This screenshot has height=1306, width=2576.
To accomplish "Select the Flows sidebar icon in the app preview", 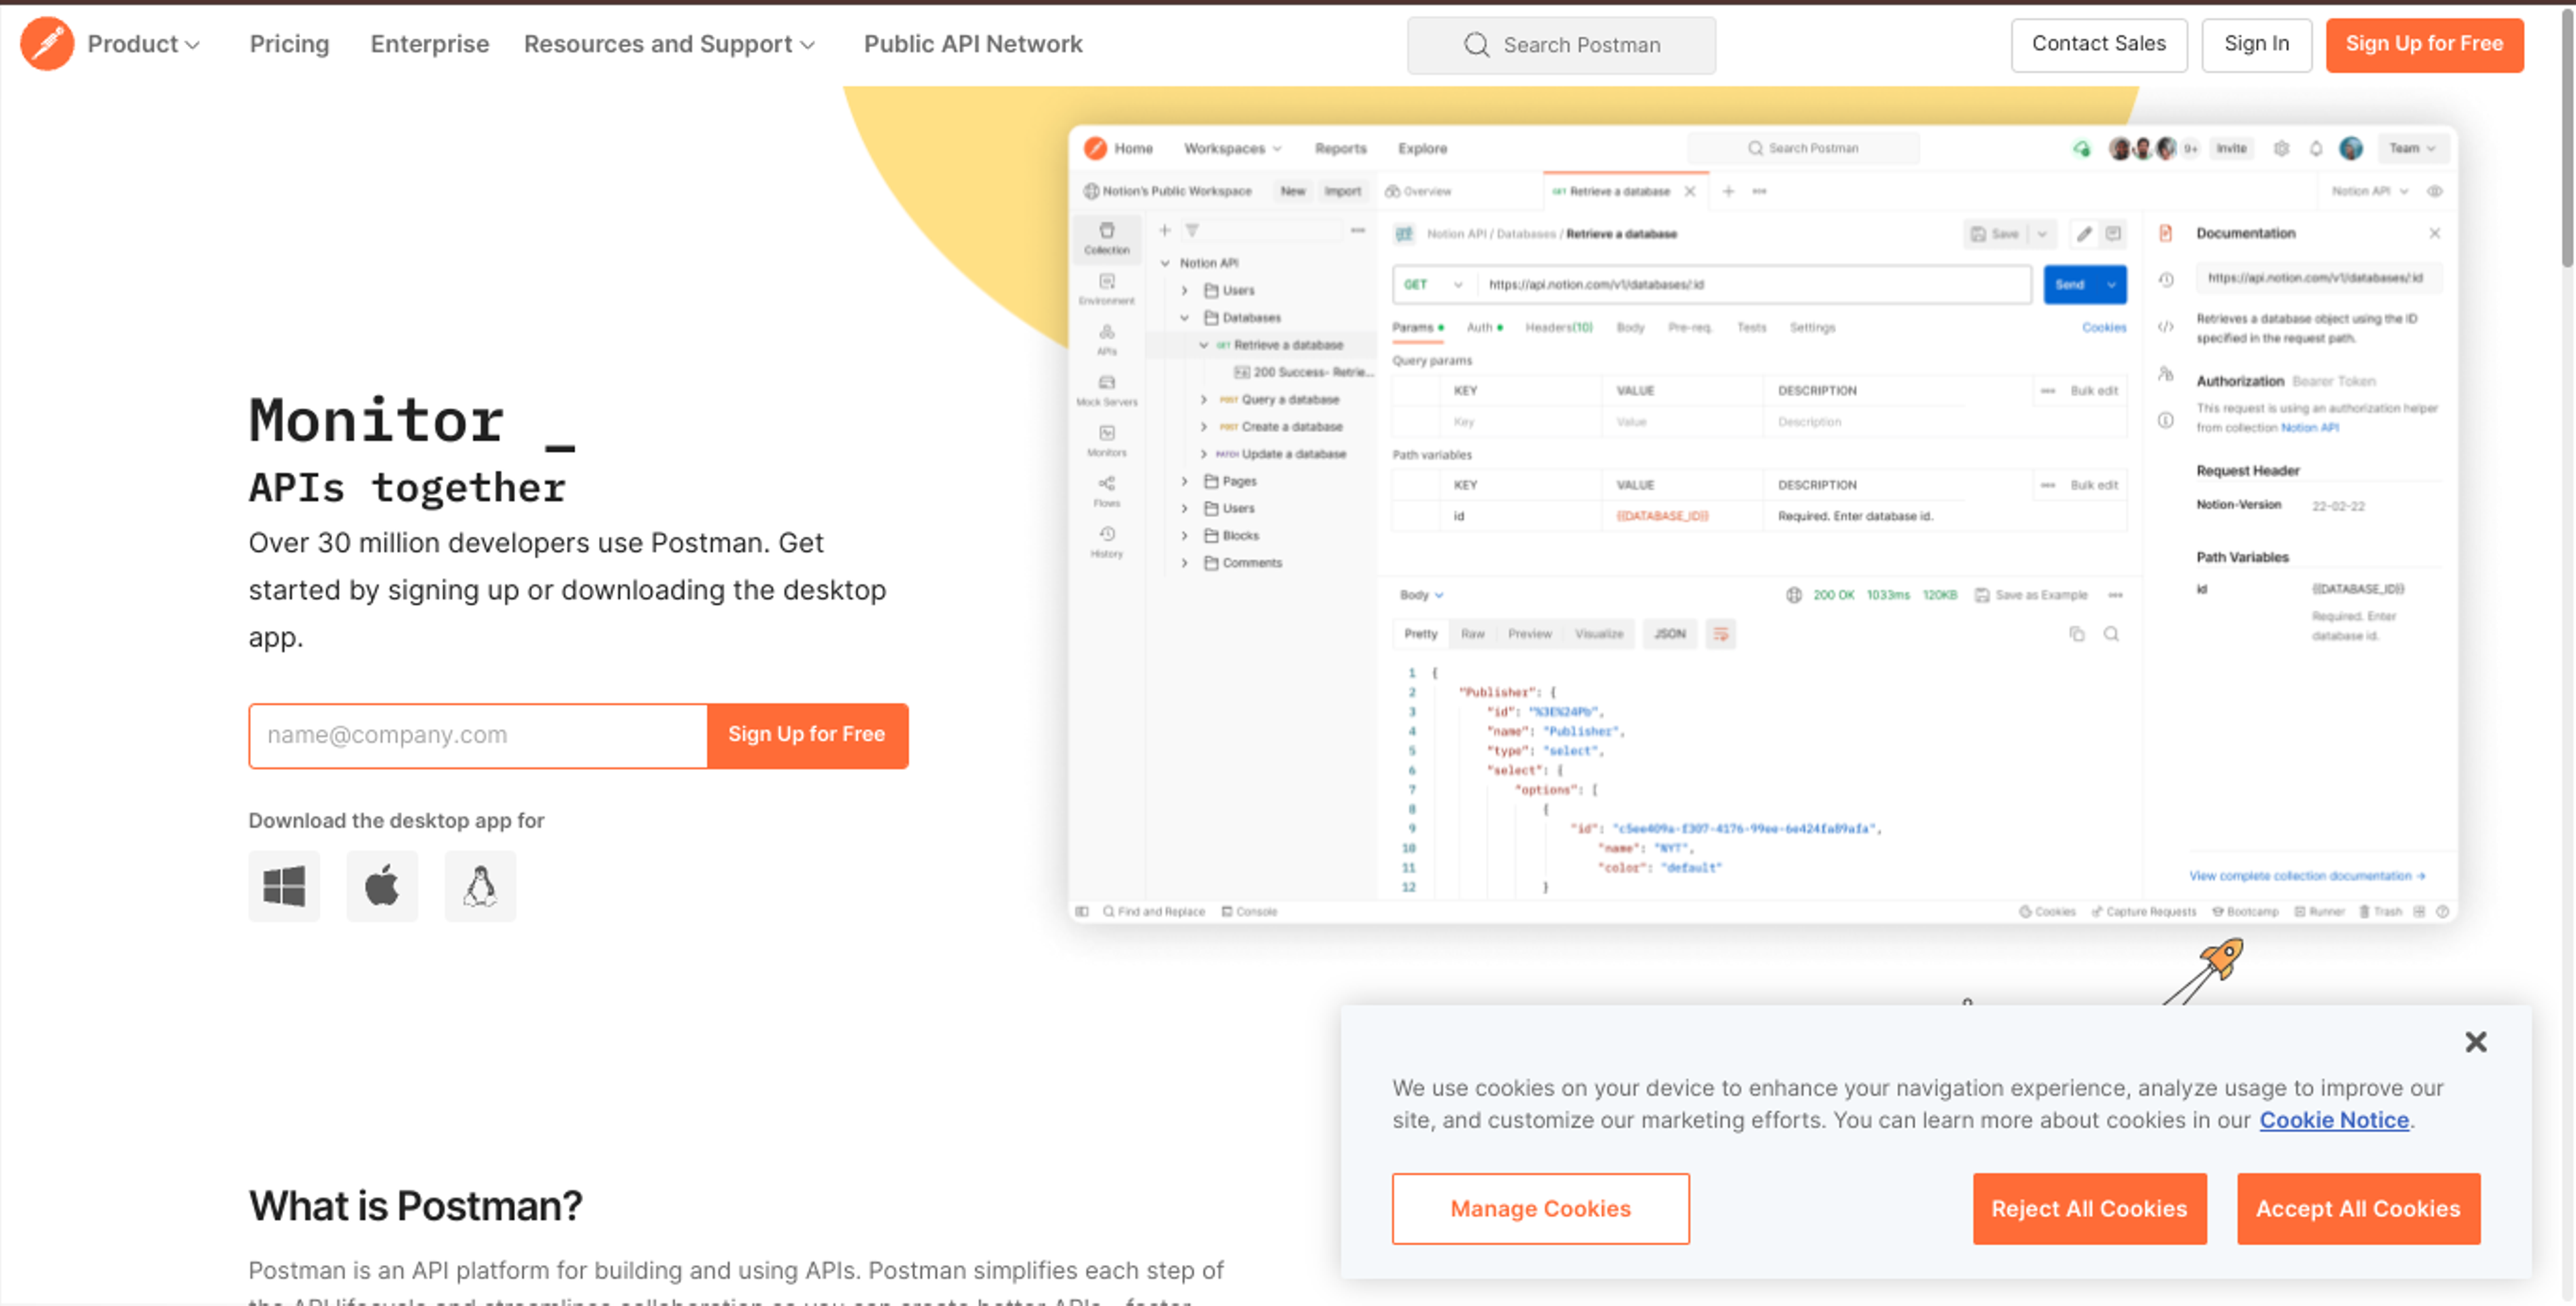I will [x=1107, y=491].
